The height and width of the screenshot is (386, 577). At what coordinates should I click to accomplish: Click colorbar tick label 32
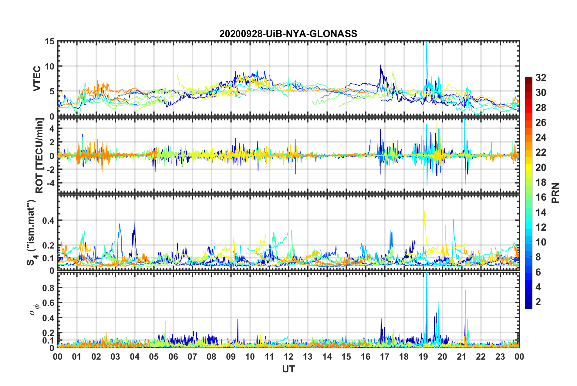point(541,78)
